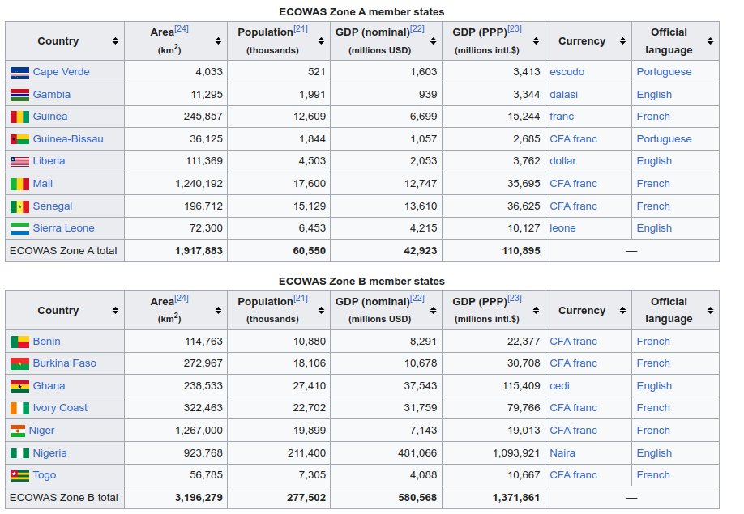
Task: Sort Zone A table by Currency
Action: pos(622,41)
